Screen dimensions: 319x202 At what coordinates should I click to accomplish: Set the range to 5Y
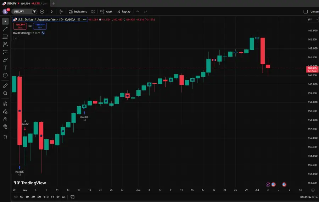[x=58, y=197]
